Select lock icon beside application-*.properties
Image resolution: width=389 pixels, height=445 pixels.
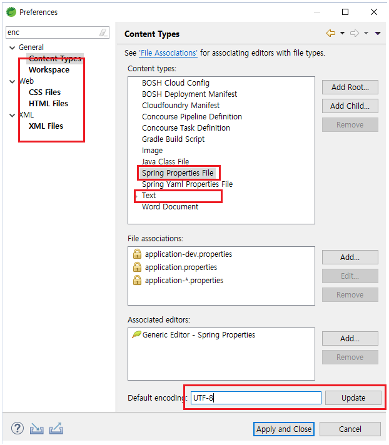[x=137, y=280]
